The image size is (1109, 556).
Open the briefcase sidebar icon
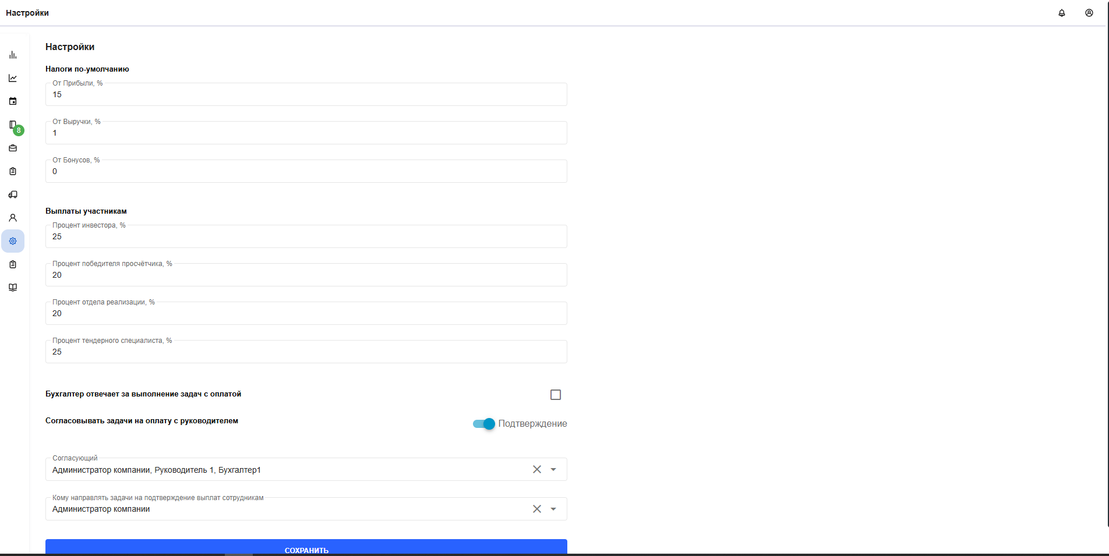point(13,148)
